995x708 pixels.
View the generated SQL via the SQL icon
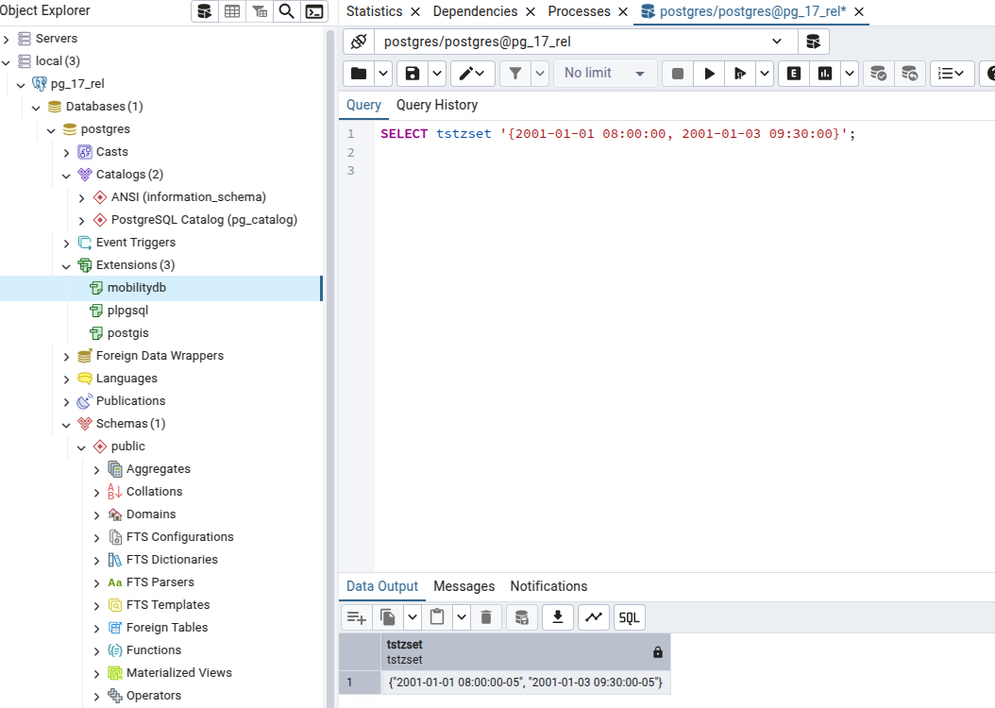click(x=629, y=616)
